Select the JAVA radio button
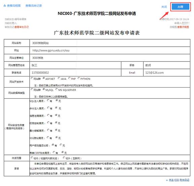The height and width of the screenshot is (186, 194). pyautogui.click(x=59, y=78)
